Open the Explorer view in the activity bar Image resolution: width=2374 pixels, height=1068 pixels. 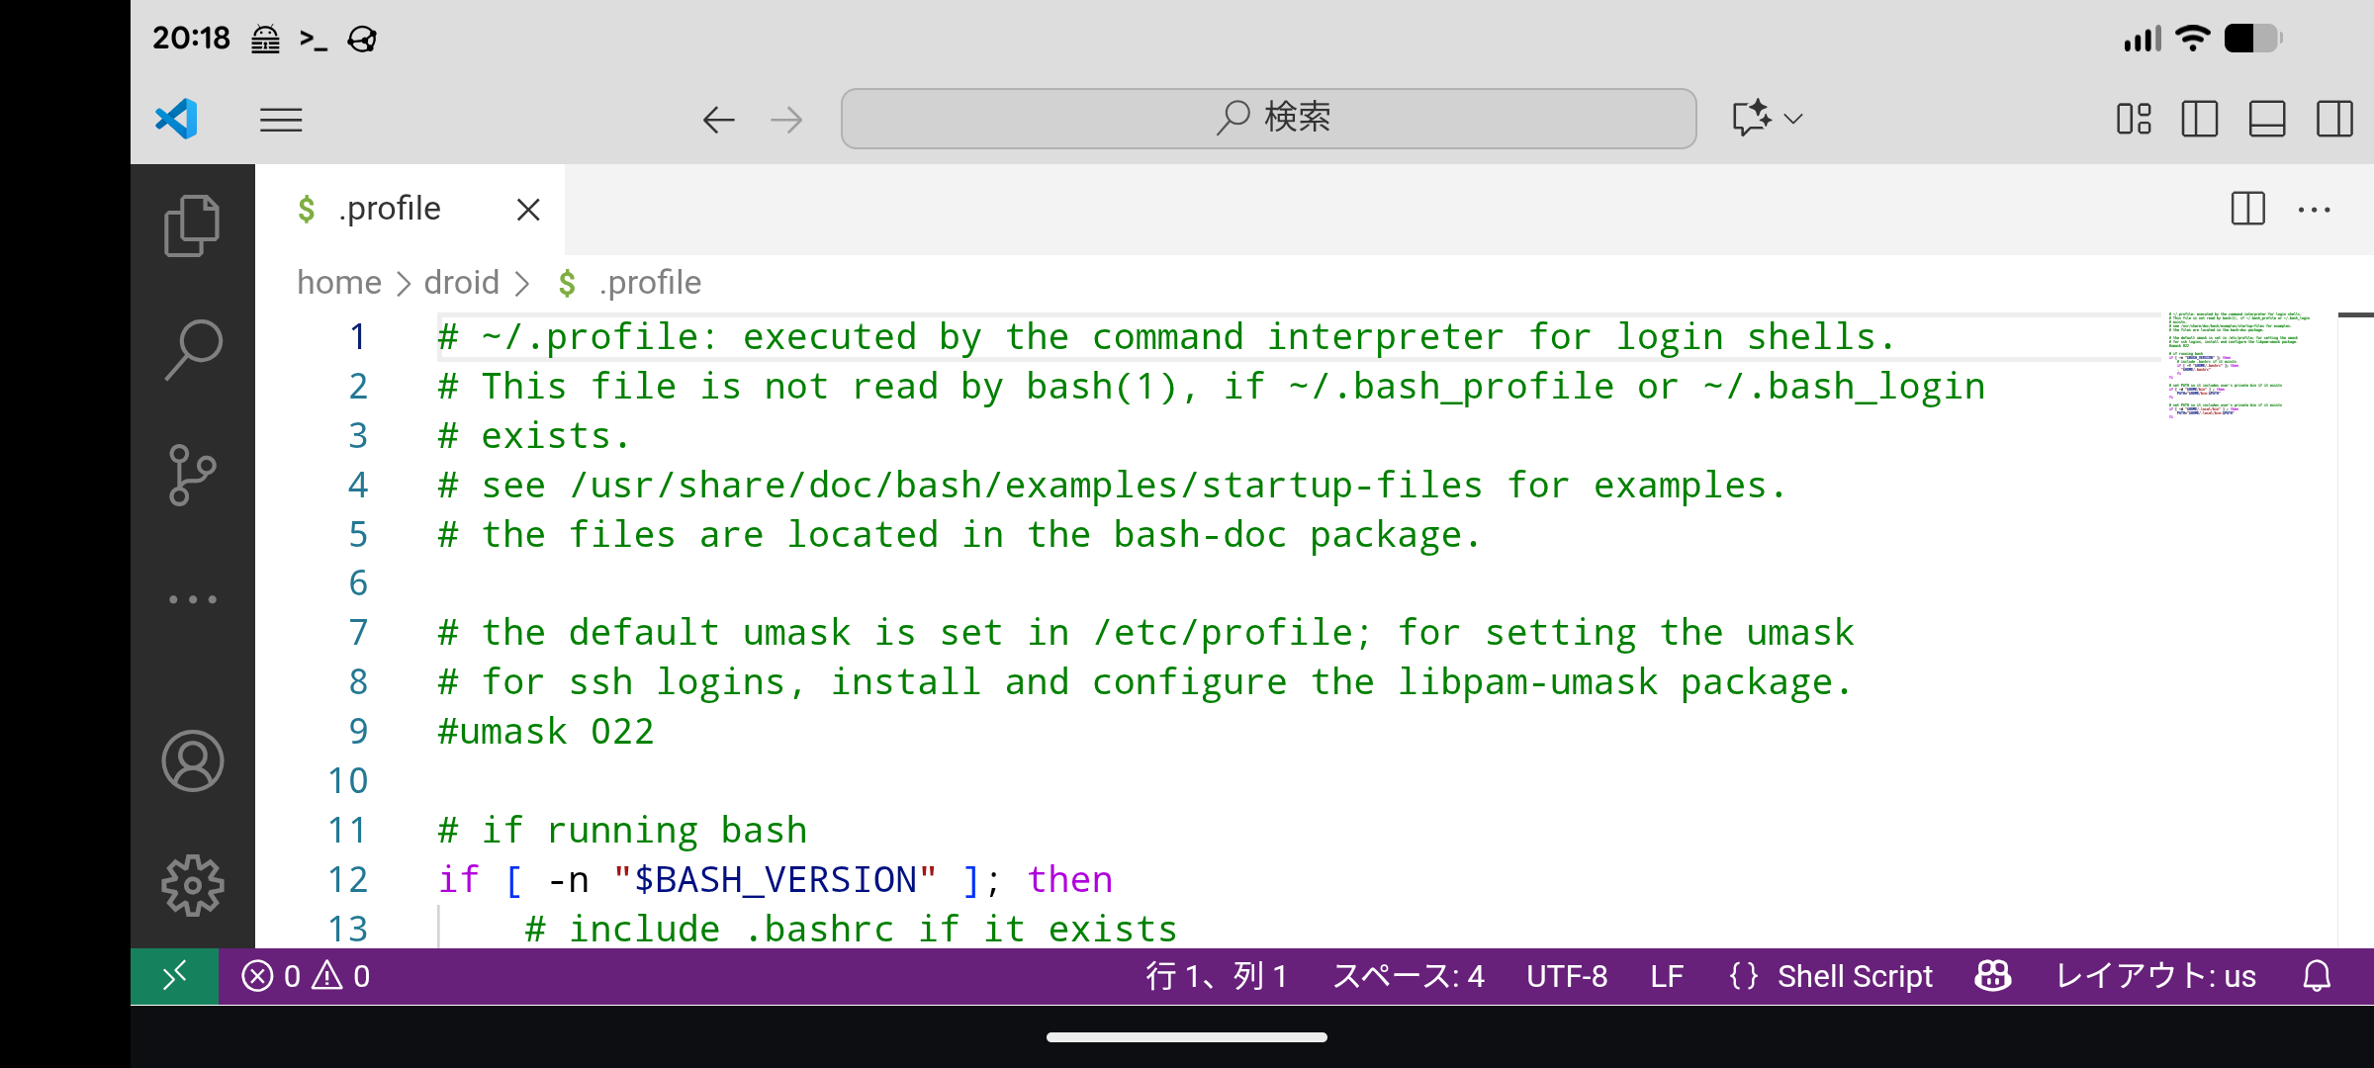click(x=192, y=225)
